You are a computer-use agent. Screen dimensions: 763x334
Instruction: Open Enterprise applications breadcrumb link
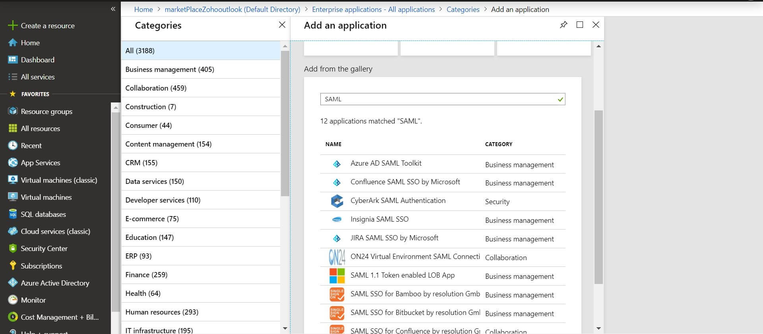pos(373,9)
